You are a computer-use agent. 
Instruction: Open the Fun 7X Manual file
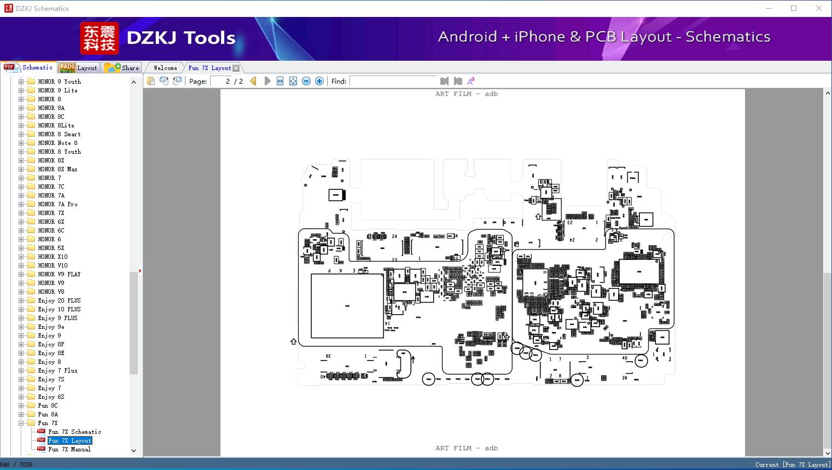coord(69,449)
